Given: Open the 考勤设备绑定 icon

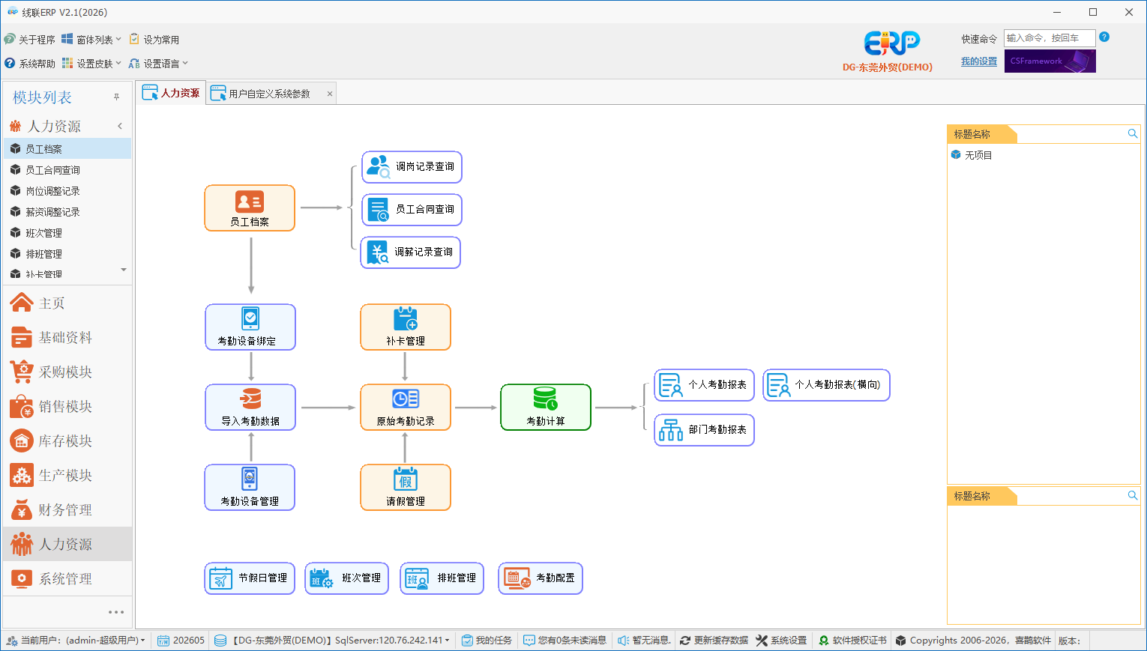Looking at the screenshot, I should [250, 327].
